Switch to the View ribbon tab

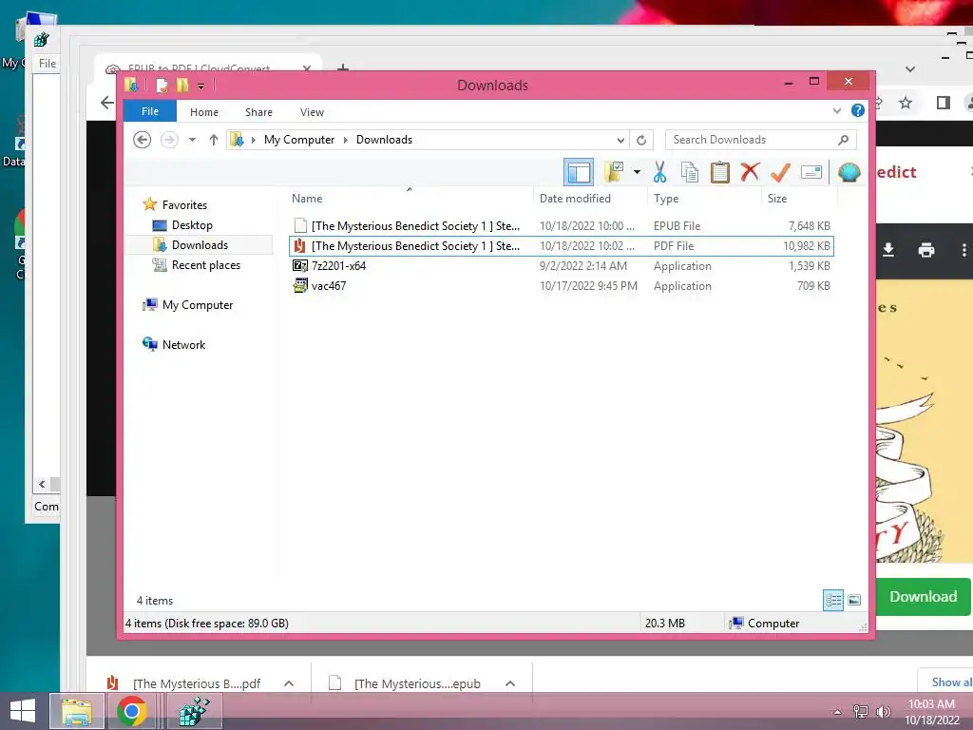312,112
